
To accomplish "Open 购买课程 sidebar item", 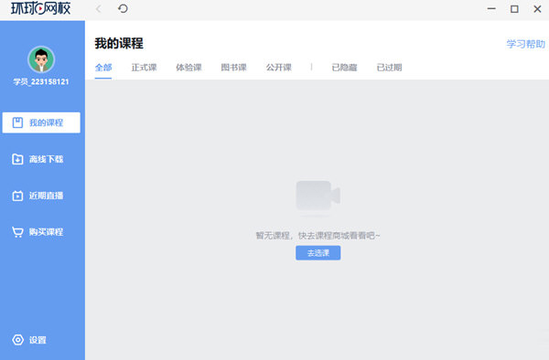I will [x=41, y=232].
